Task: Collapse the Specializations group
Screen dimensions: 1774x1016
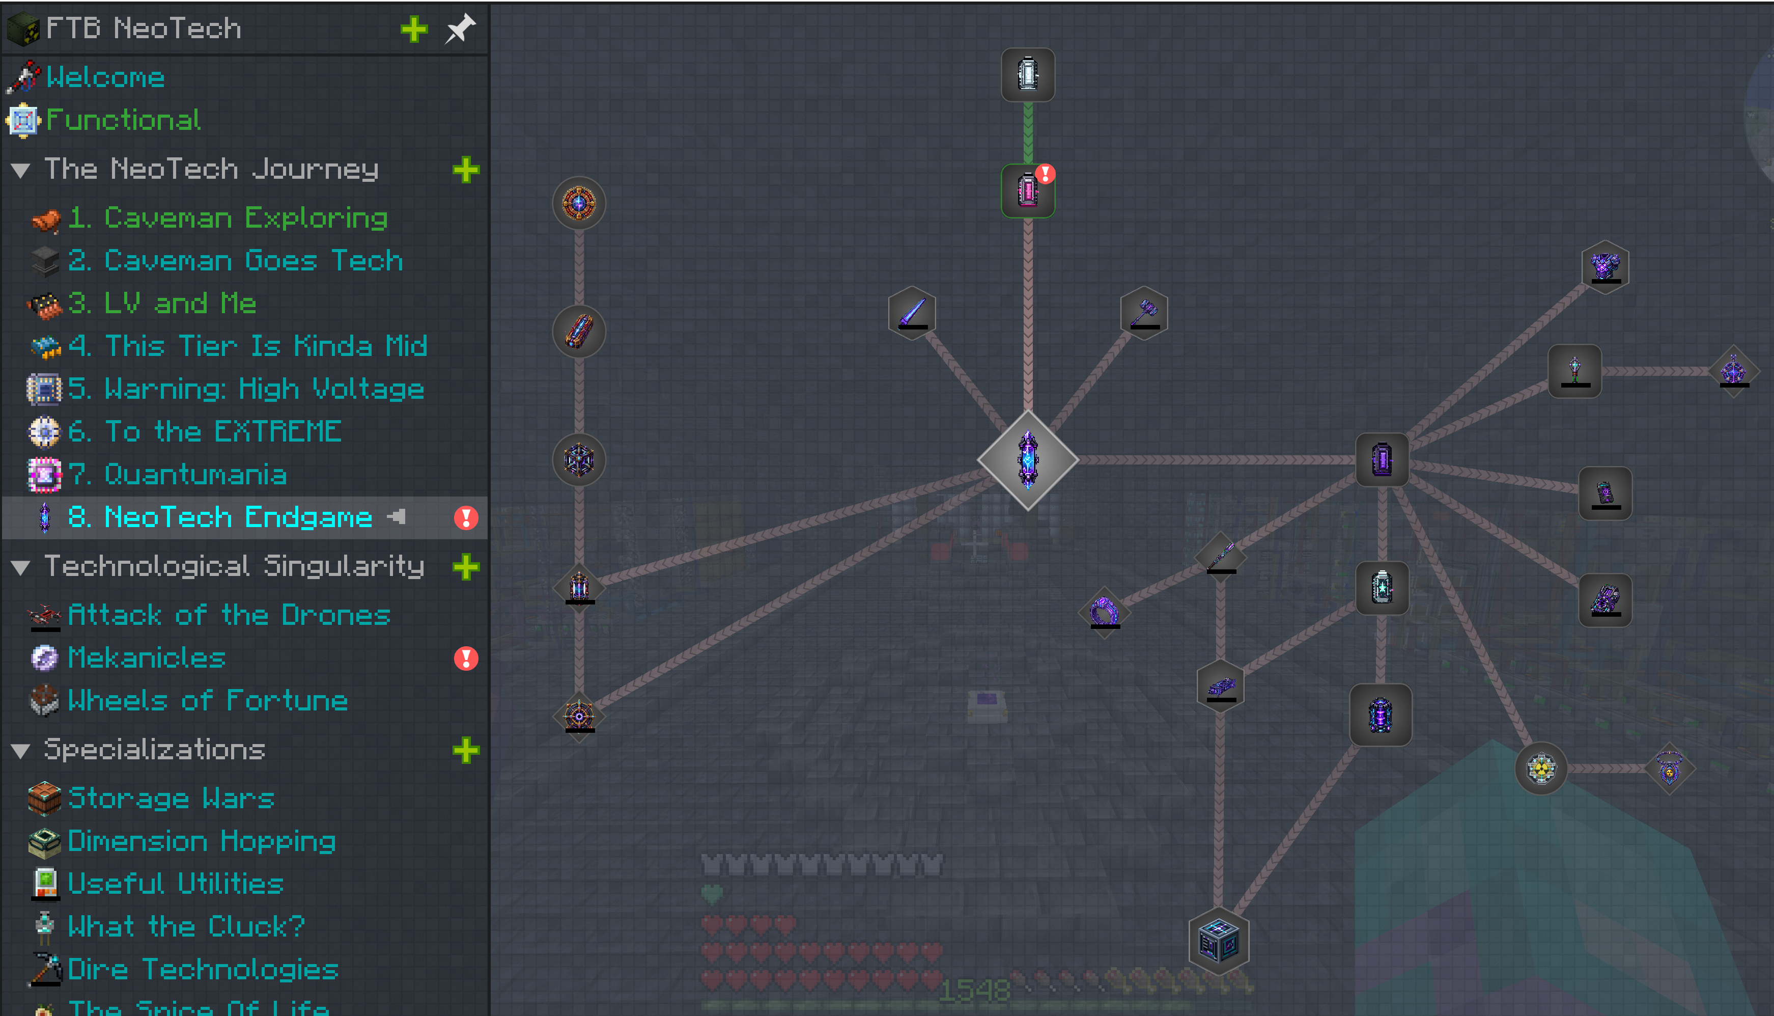Action: coord(21,751)
